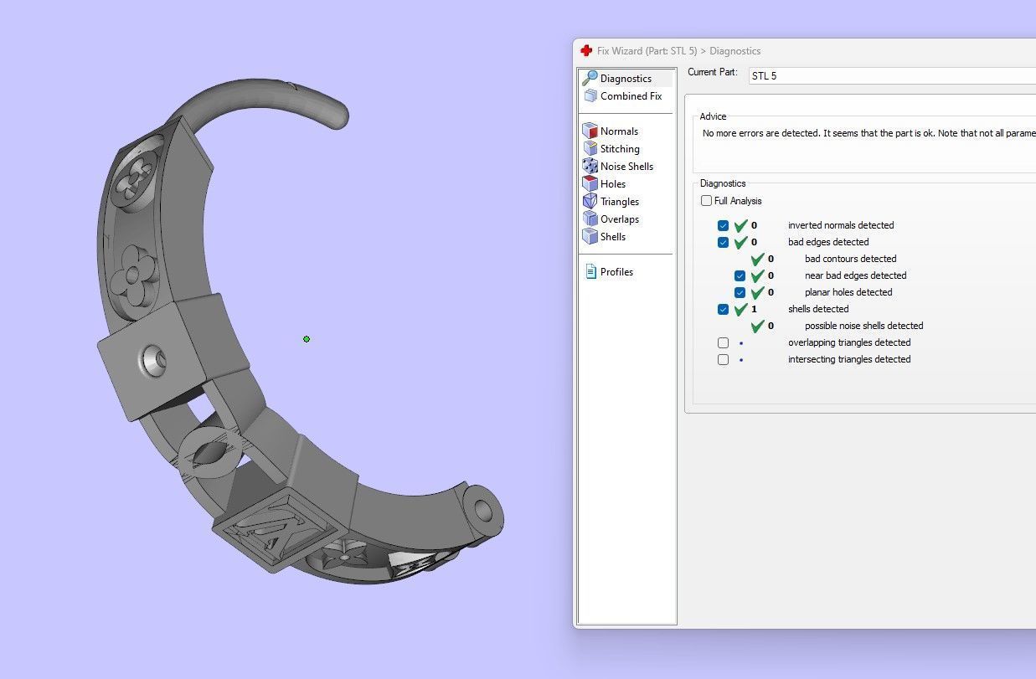Click the 'Current Part:' label
This screenshot has height=679, width=1036.
pyautogui.click(x=713, y=72)
